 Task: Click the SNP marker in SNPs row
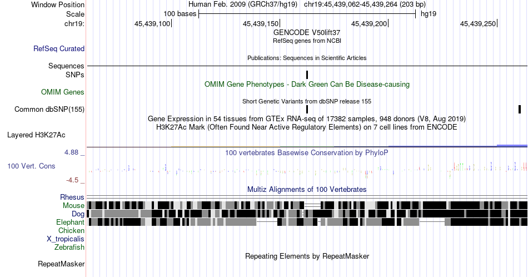coord(307,75)
